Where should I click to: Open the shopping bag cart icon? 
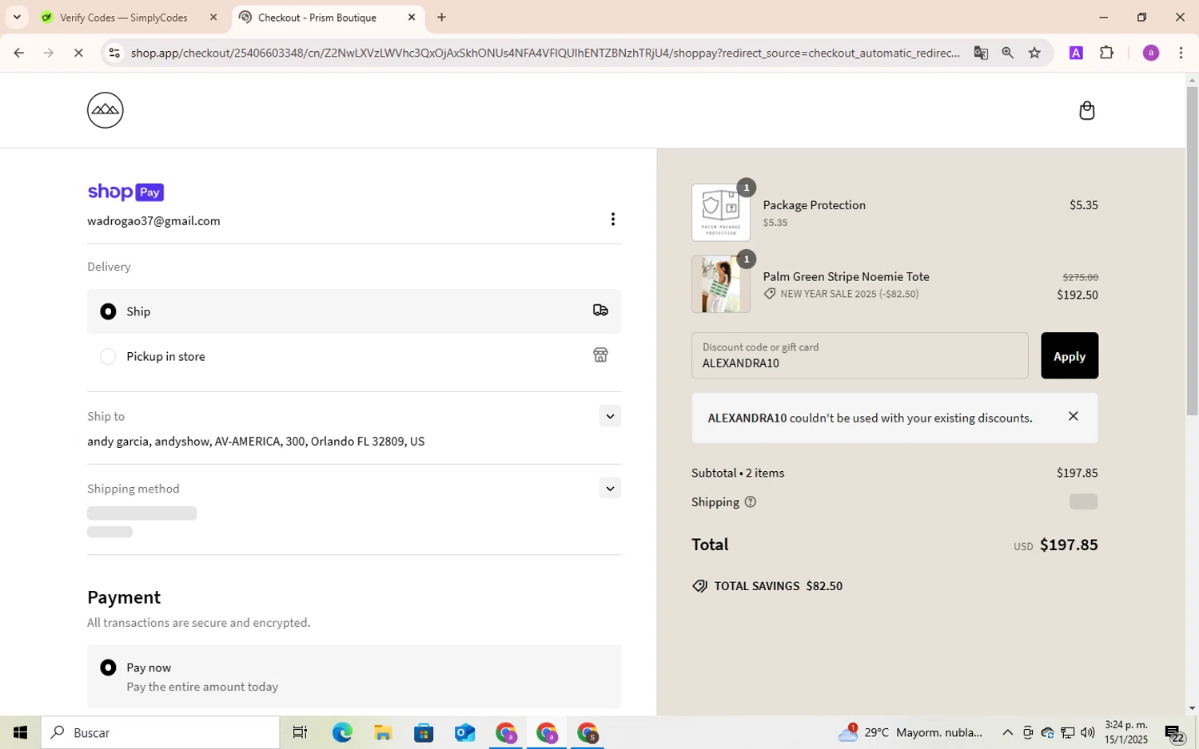click(1086, 110)
